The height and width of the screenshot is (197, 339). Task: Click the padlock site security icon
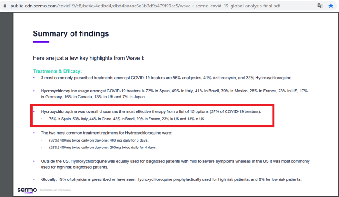(5, 6)
